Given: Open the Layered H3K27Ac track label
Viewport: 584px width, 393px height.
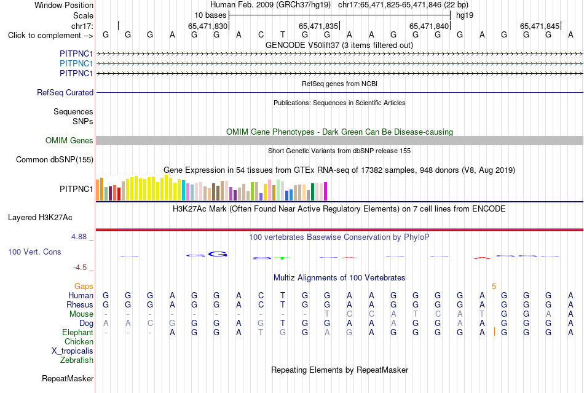Looking at the screenshot, I should tap(40, 218).
